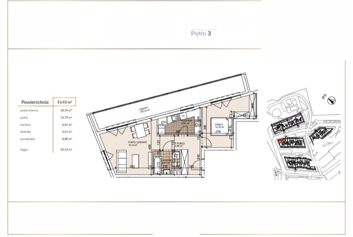Click the sofa drawing in the living room

(122, 162)
